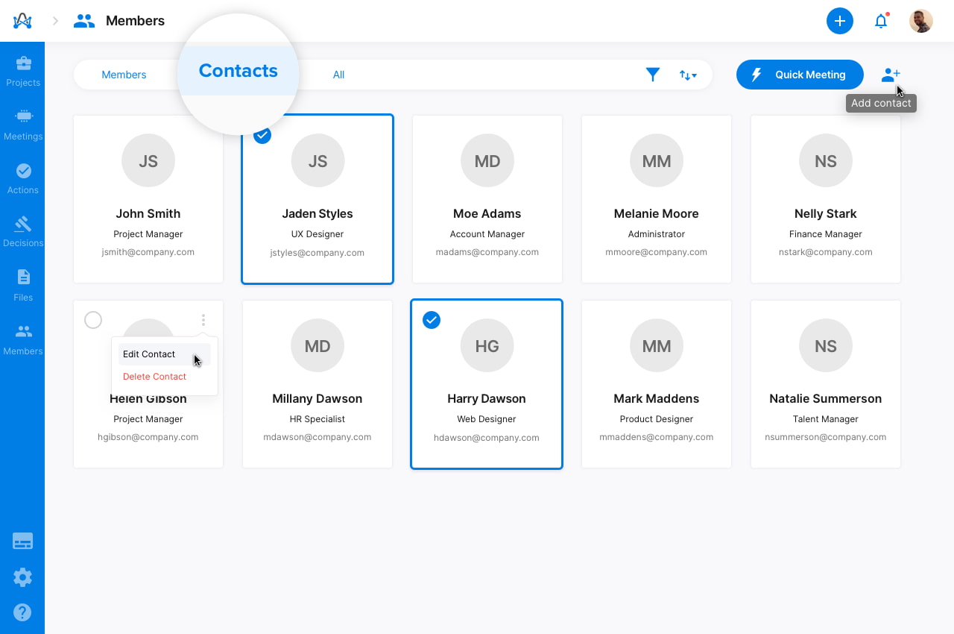Image resolution: width=954 pixels, height=634 pixels.
Task: Open Decisions gavel icon in sidebar
Action: (23, 224)
